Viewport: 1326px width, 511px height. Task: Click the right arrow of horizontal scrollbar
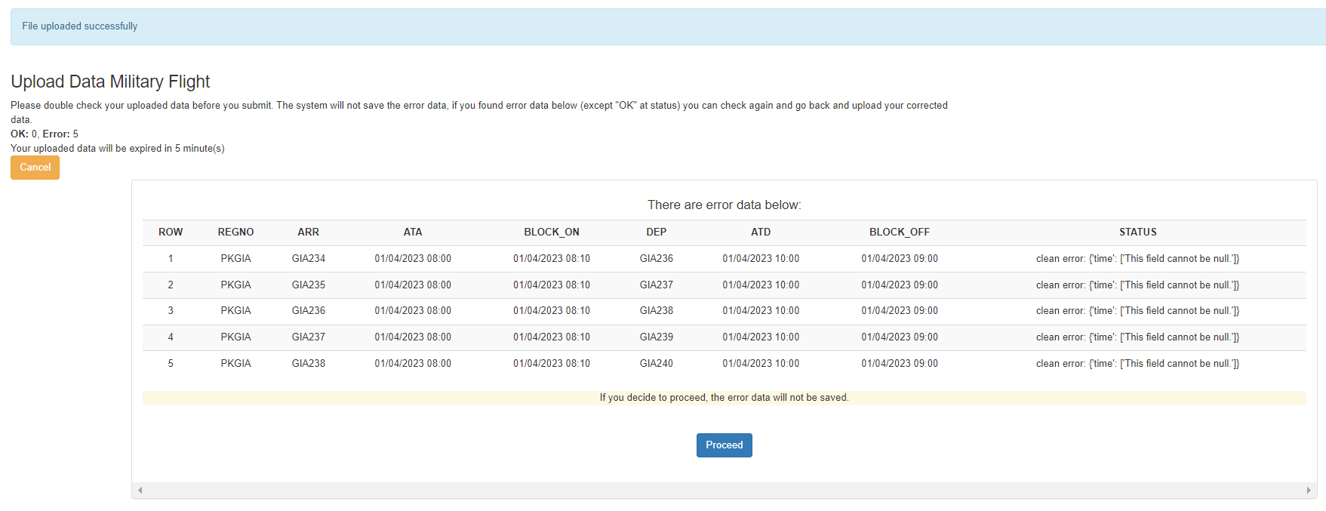[x=1309, y=491]
